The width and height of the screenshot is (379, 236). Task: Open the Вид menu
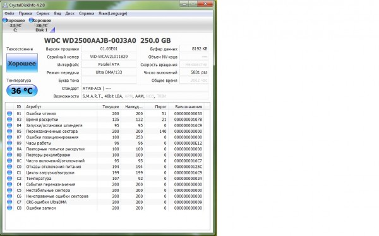(57, 13)
